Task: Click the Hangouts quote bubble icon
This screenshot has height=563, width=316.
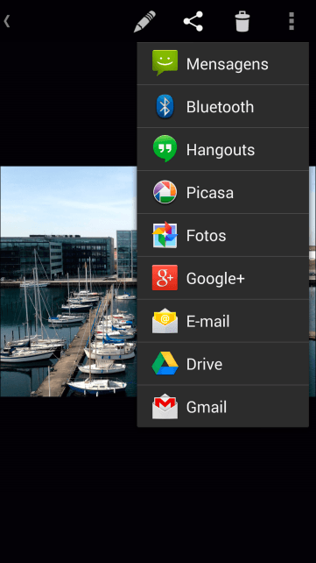Action: pyautogui.click(x=165, y=149)
